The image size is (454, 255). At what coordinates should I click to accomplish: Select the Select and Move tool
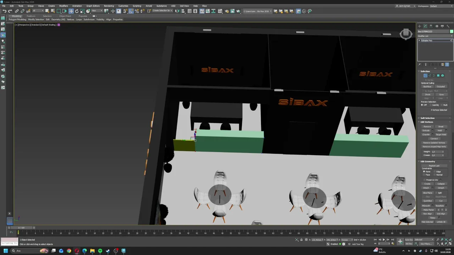click(x=71, y=11)
